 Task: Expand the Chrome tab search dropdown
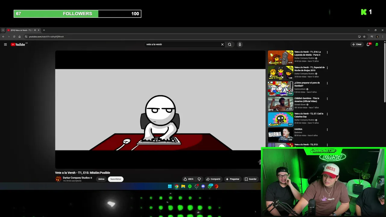pos(3,30)
